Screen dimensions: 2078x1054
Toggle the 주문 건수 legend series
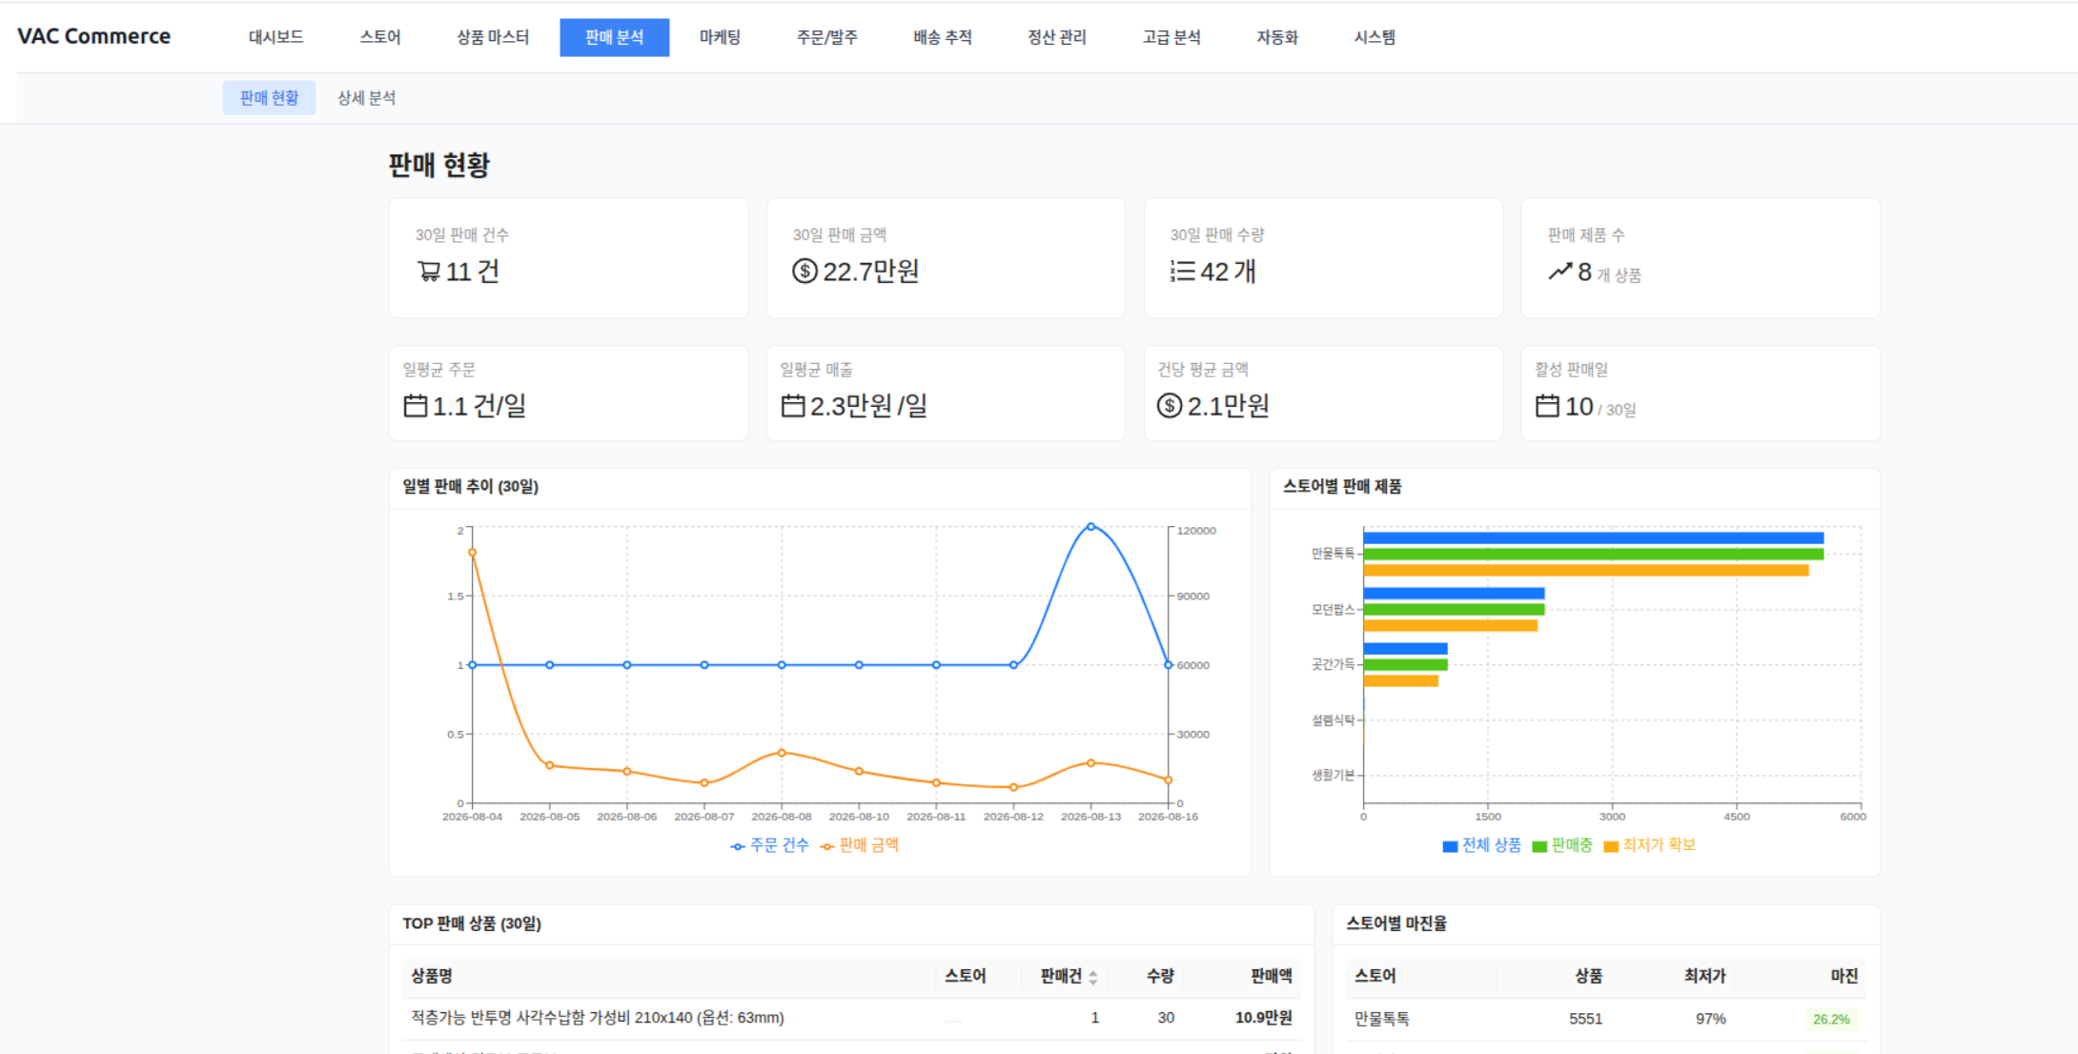(770, 845)
